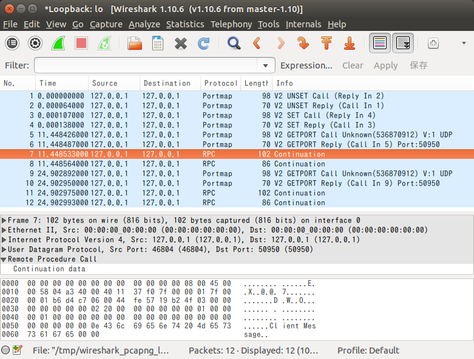The image size is (474, 359).
Task: Start a new capture with the green fin
Action: tap(58, 43)
